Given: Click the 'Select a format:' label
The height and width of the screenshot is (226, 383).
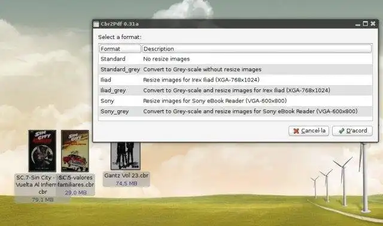Looking at the screenshot, I should [x=120, y=37].
